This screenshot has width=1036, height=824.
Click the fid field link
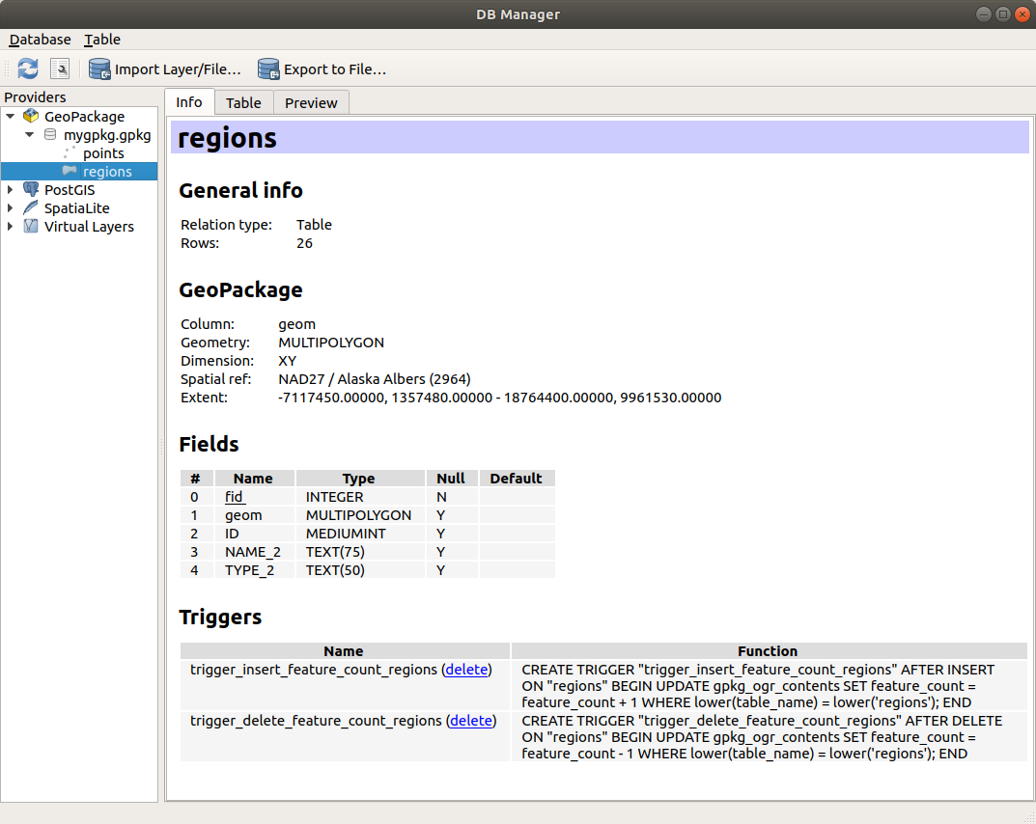(234, 496)
